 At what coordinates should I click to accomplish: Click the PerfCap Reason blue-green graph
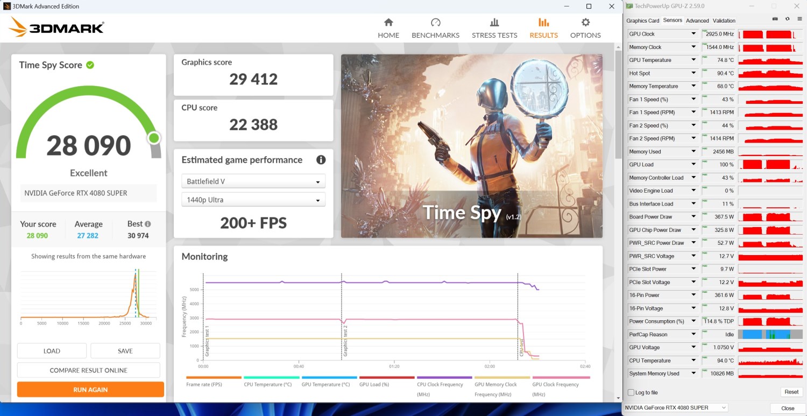pyautogui.click(x=769, y=334)
